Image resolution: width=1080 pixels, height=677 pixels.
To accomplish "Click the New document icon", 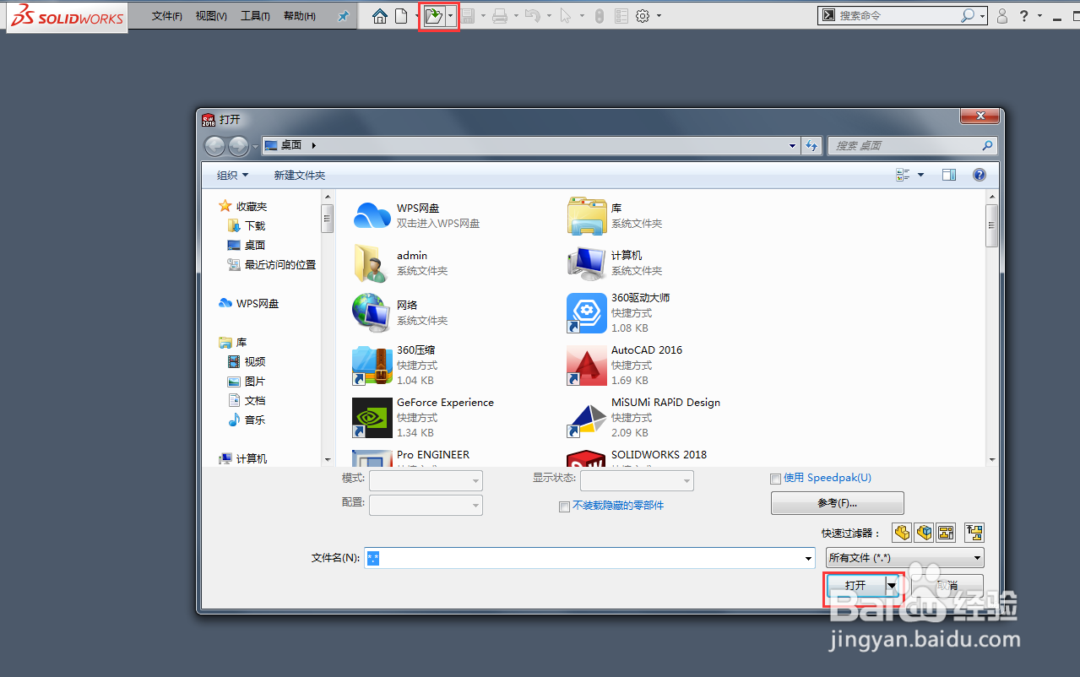I will click(x=402, y=15).
